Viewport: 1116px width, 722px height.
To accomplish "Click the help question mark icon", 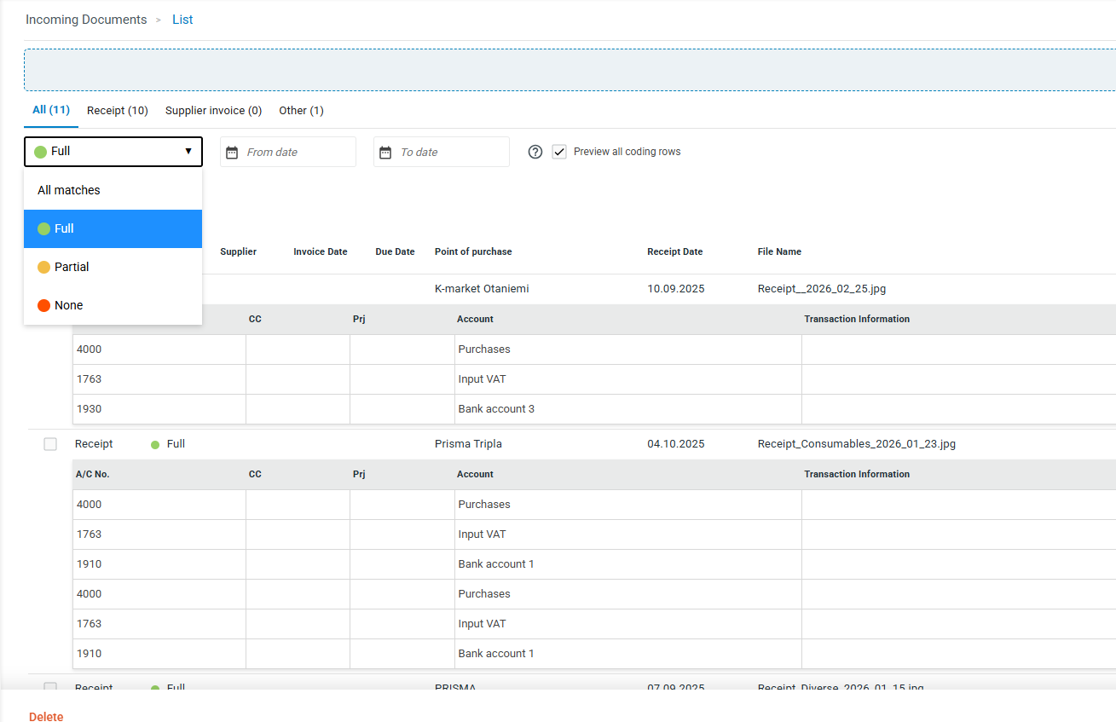I will click(x=535, y=152).
